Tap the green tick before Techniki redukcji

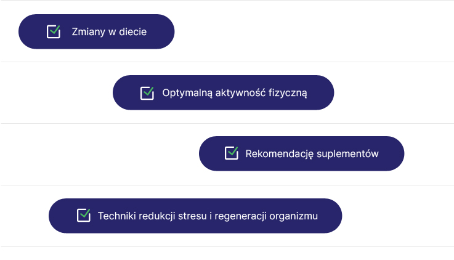(x=85, y=213)
